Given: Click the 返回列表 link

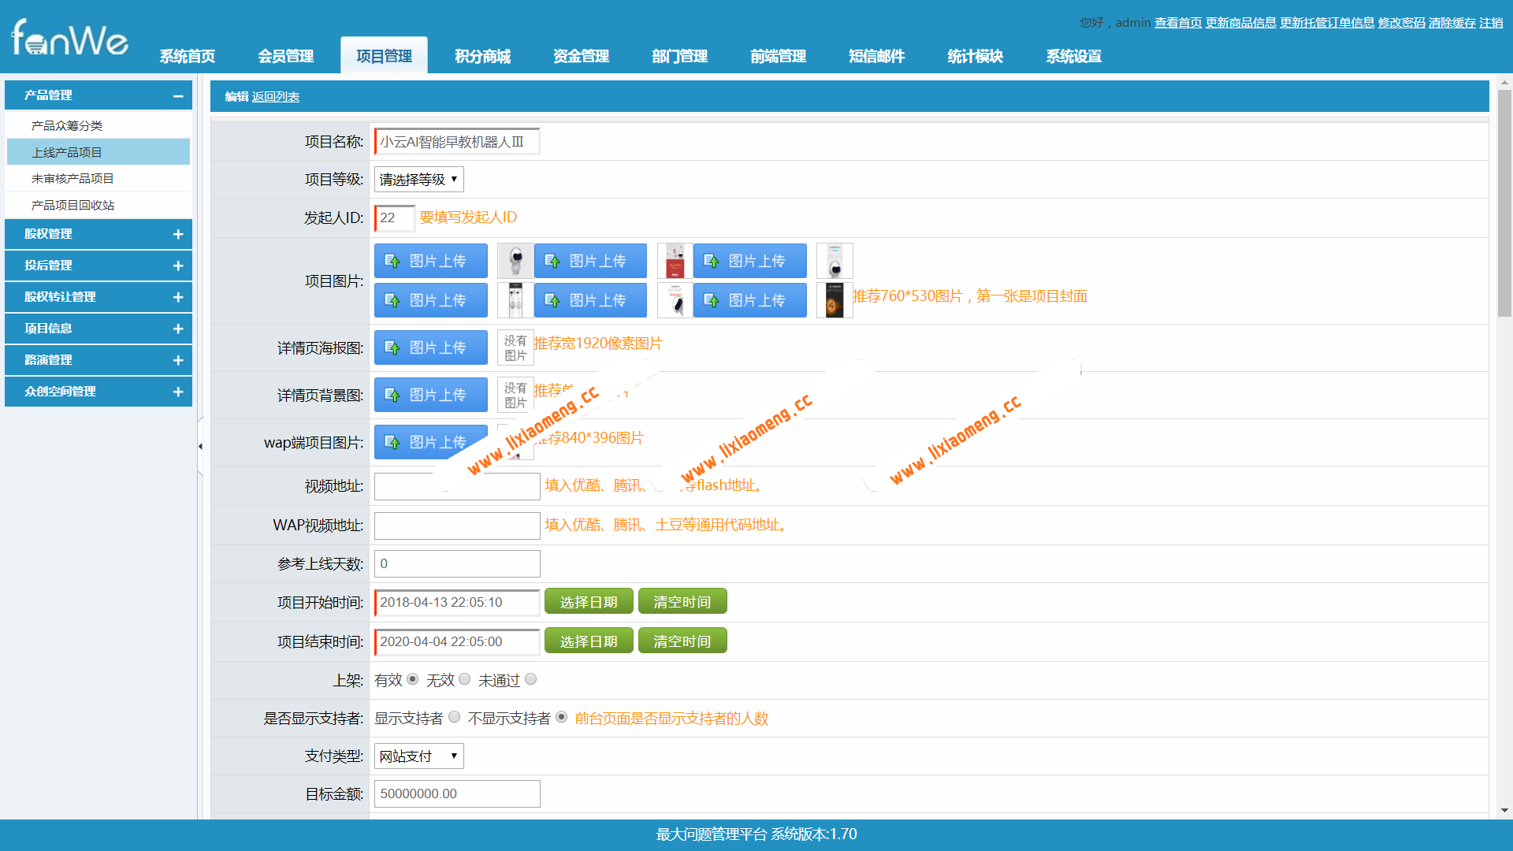Looking at the screenshot, I should pyautogui.click(x=276, y=97).
